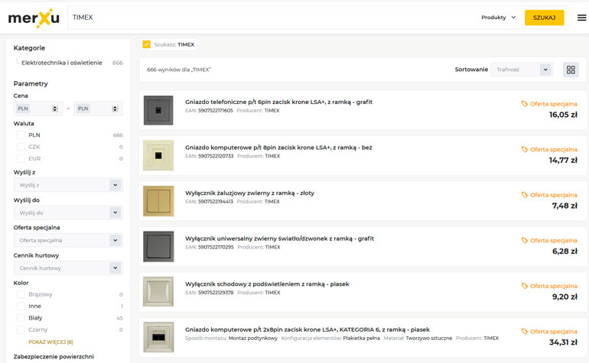Open Gniazdo komputerowe 8pin beż product
This screenshot has width=589, height=363.
(278, 147)
